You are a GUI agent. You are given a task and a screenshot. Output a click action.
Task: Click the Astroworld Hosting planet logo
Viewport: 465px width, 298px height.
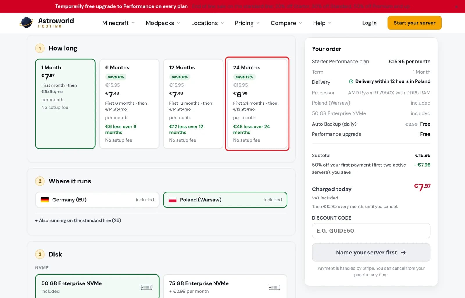[26, 23]
